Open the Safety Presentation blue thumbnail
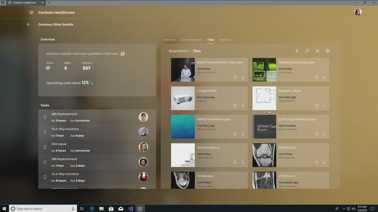 tap(183, 127)
